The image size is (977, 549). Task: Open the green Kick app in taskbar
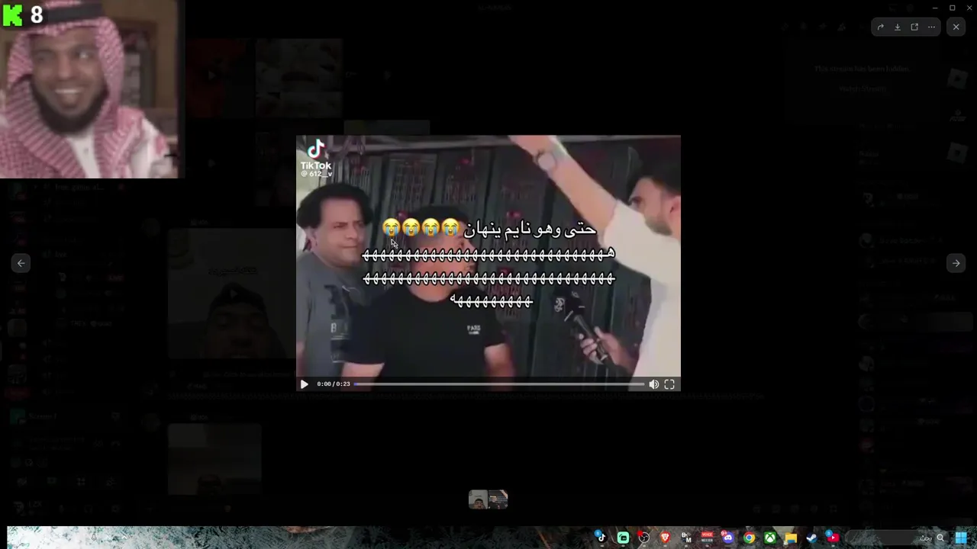tap(623, 538)
